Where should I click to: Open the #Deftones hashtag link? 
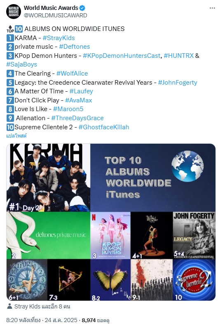coord(75,47)
